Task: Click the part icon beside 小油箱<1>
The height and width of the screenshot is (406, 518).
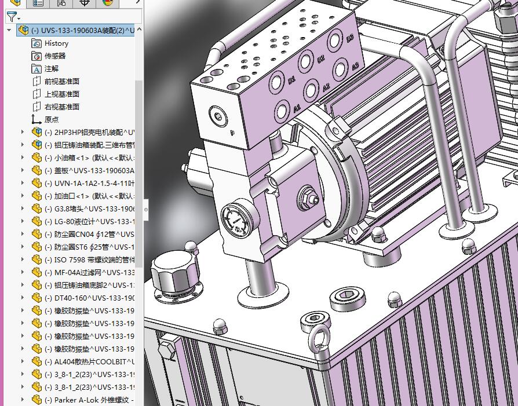Action: coord(37,158)
